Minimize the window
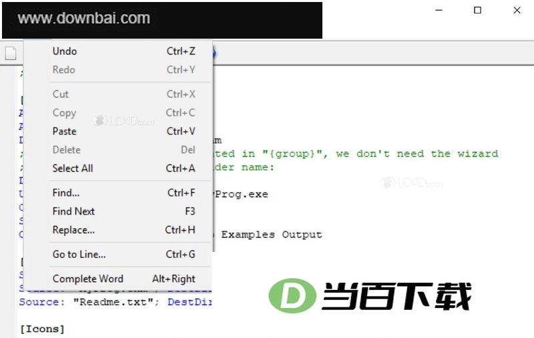The image size is (534, 338). pos(439,10)
